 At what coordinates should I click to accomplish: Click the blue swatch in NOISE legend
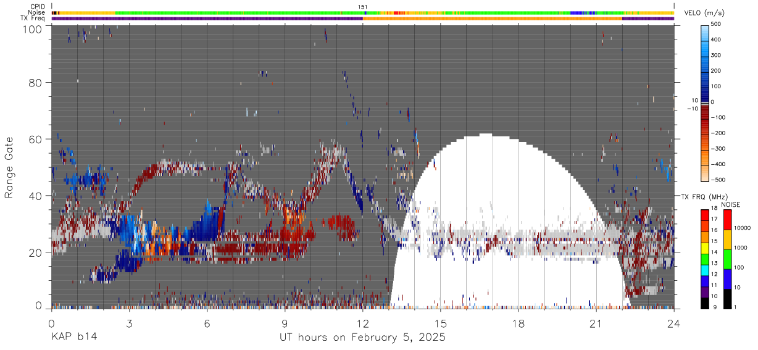point(727,278)
